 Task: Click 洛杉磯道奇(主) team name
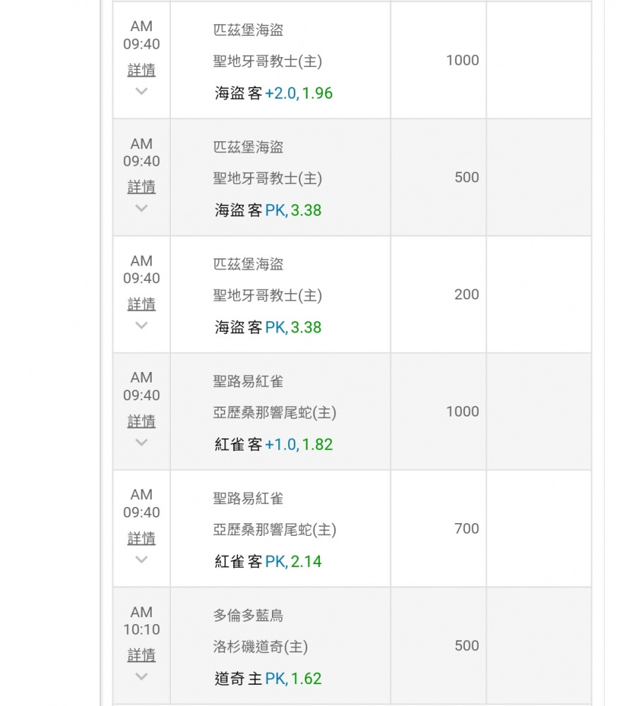tap(260, 647)
